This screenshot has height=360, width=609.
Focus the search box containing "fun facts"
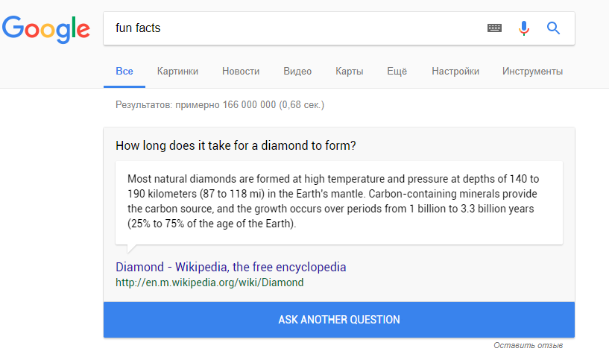291,28
